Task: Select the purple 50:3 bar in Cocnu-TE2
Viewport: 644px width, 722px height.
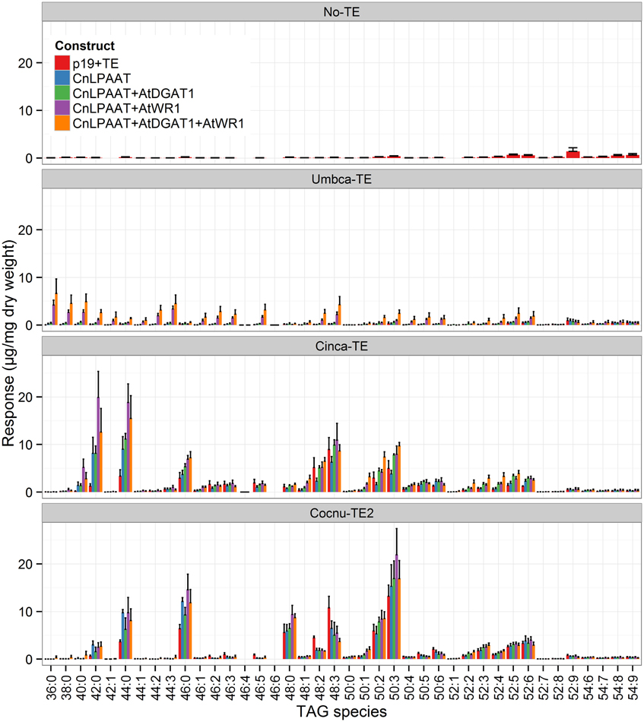Action: tap(396, 607)
